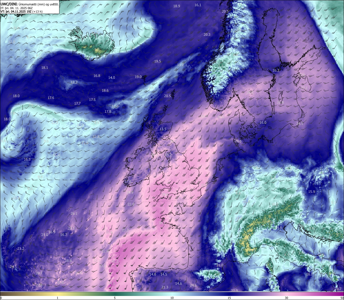Click the 19.2 value label

(x=168, y=155)
